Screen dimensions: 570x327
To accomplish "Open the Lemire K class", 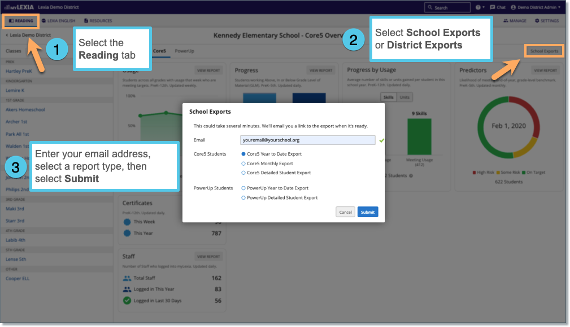I will (x=15, y=90).
